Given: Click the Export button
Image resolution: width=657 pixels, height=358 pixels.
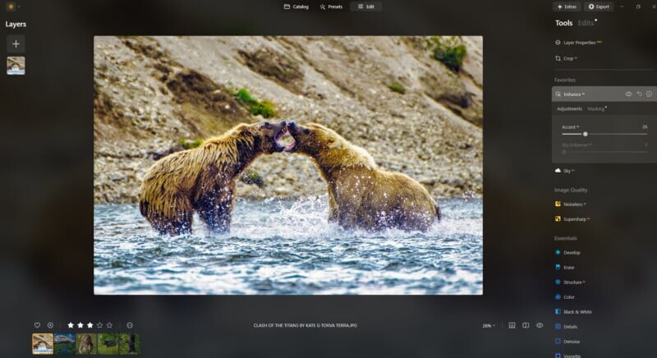Looking at the screenshot, I should pos(598,7).
